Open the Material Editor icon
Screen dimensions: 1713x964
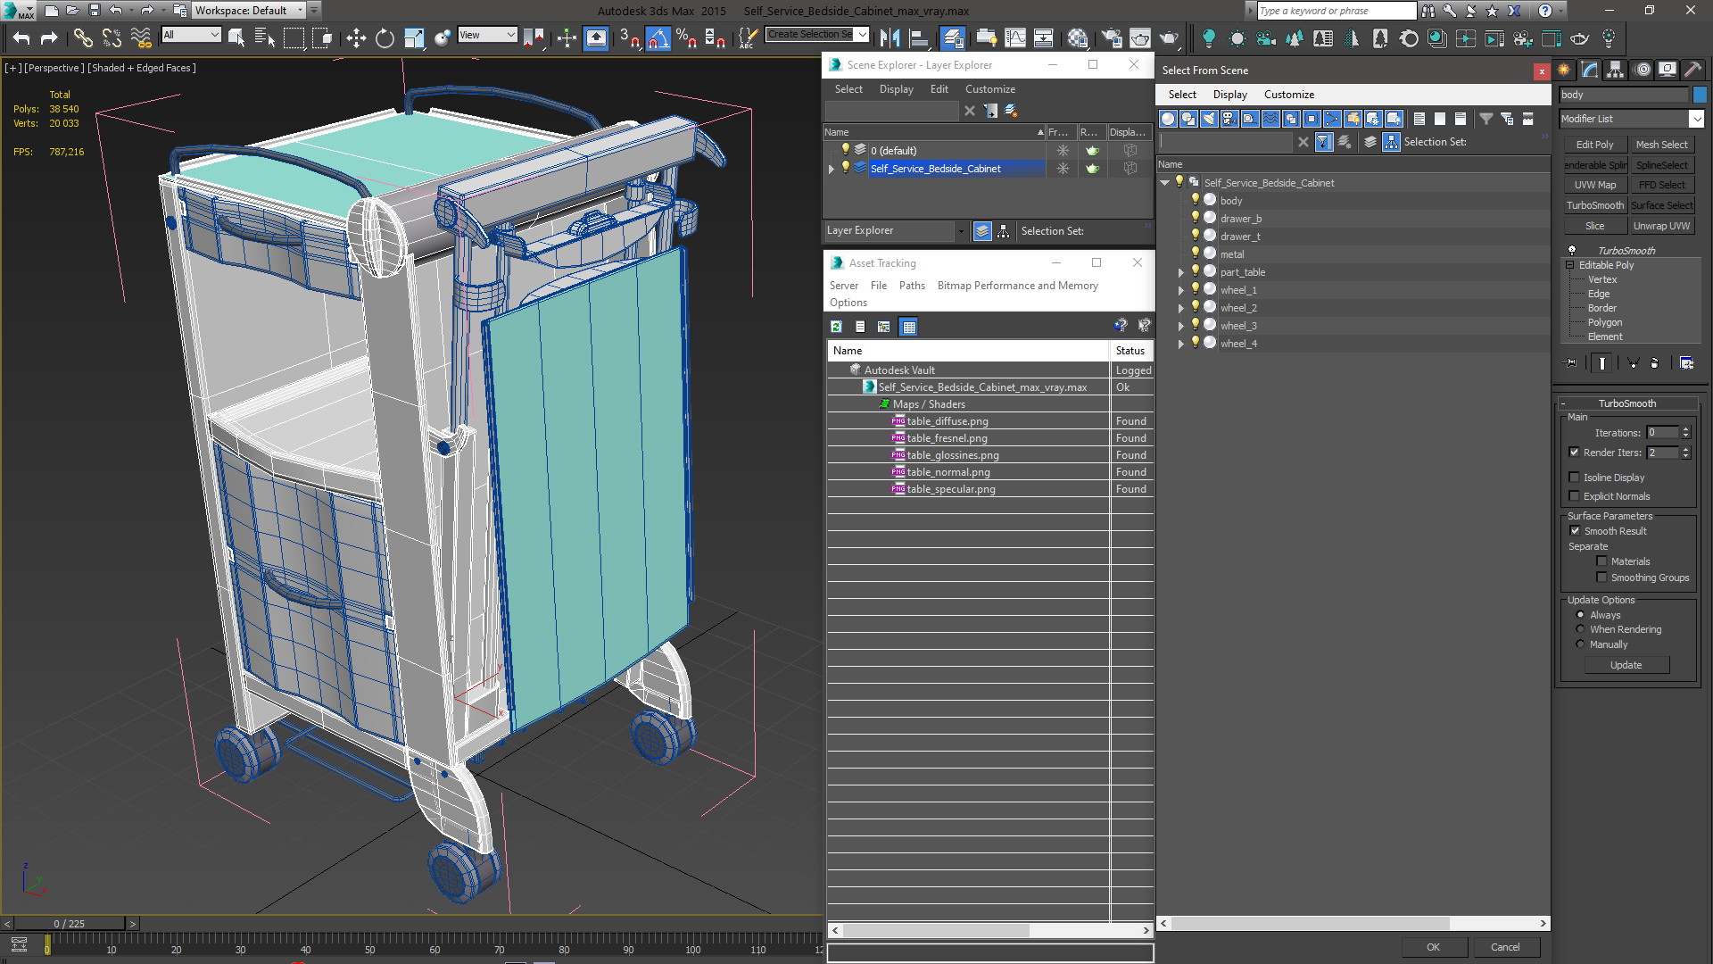tap(1078, 37)
